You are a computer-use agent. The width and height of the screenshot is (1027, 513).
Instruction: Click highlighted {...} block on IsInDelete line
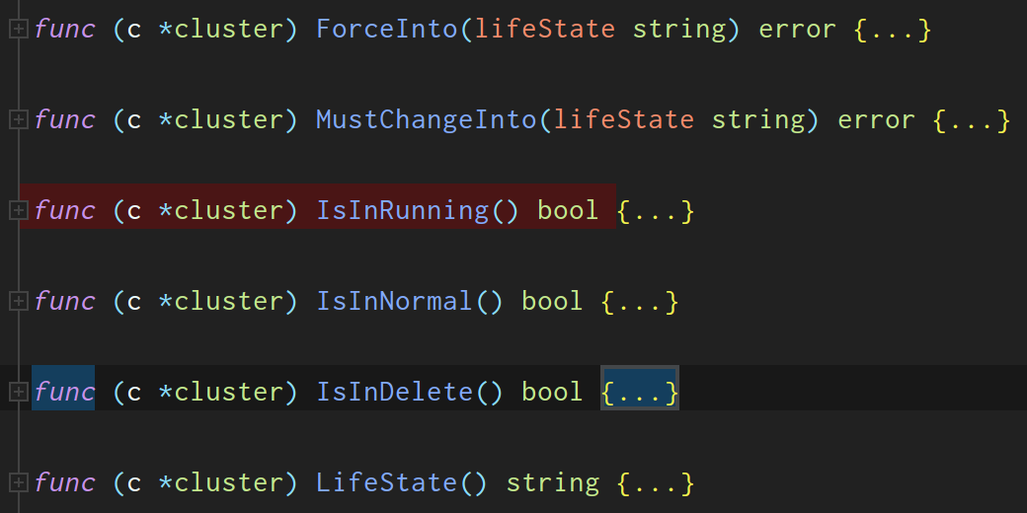pos(640,393)
